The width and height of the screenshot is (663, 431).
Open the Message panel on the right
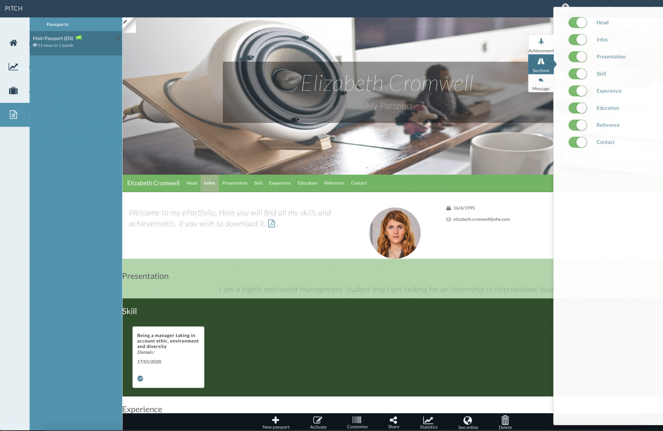[x=541, y=83]
